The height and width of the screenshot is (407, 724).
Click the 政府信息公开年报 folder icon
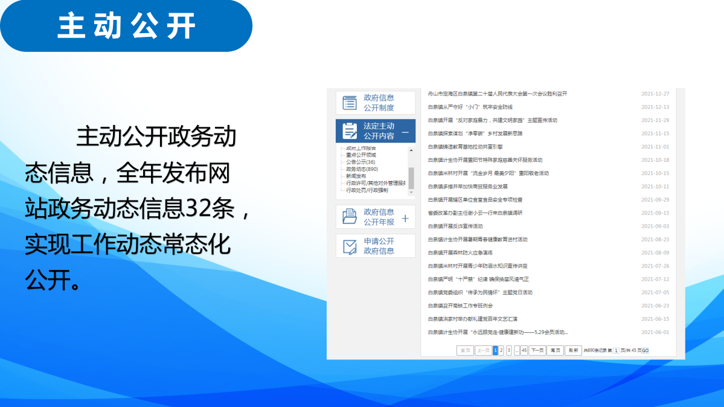(x=350, y=217)
